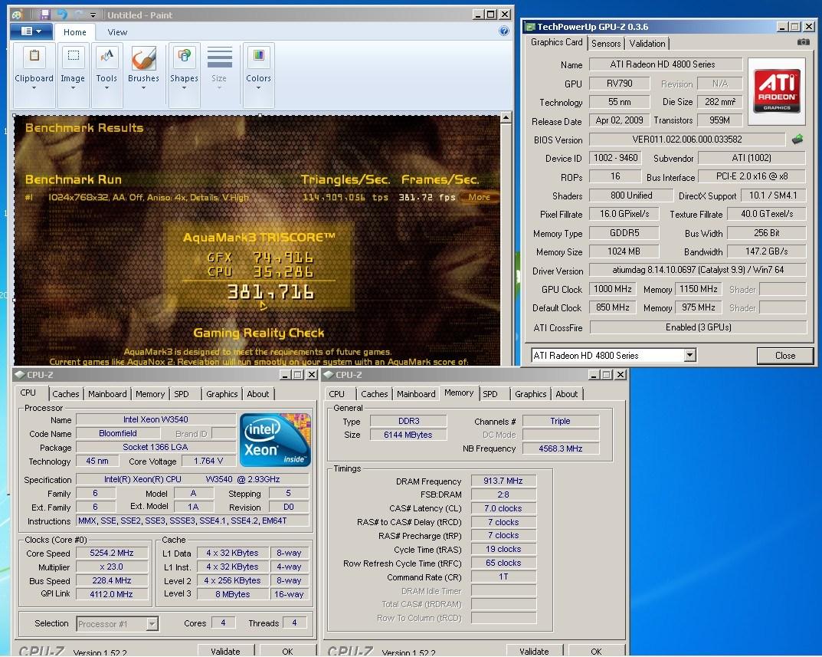Click the Shapes icon in Paint
The image size is (822, 657).
click(184, 56)
